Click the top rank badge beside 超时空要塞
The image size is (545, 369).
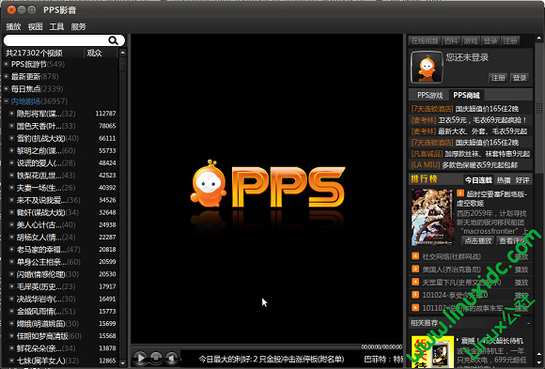(460, 193)
